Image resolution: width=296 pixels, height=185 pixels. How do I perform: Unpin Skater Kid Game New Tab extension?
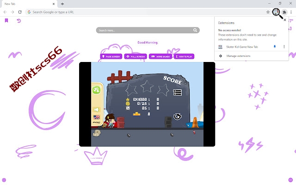[x=275, y=47]
